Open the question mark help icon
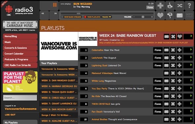The height and width of the screenshot is (124, 195). pos(189,6)
